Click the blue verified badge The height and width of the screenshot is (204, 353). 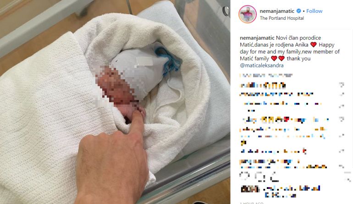pyautogui.click(x=298, y=11)
